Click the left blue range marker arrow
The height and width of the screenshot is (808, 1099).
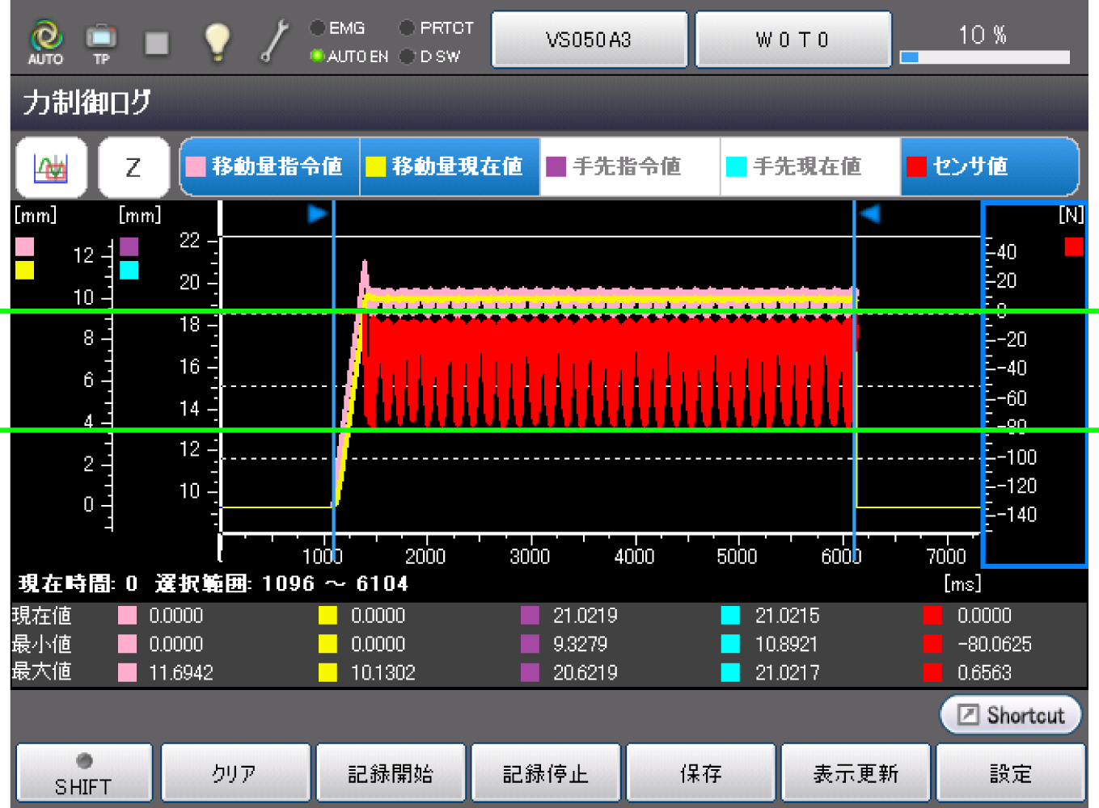coord(317,214)
